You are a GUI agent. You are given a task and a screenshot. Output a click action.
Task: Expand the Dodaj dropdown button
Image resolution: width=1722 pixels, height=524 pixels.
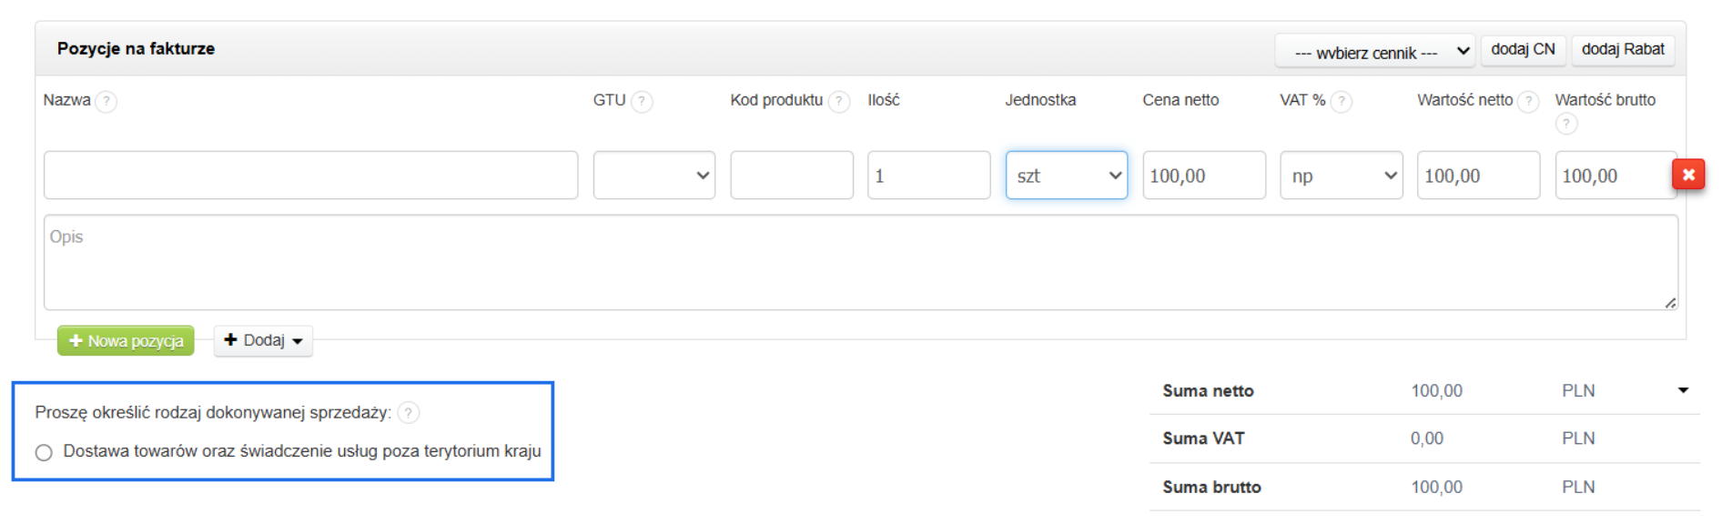click(x=263, y=340)
